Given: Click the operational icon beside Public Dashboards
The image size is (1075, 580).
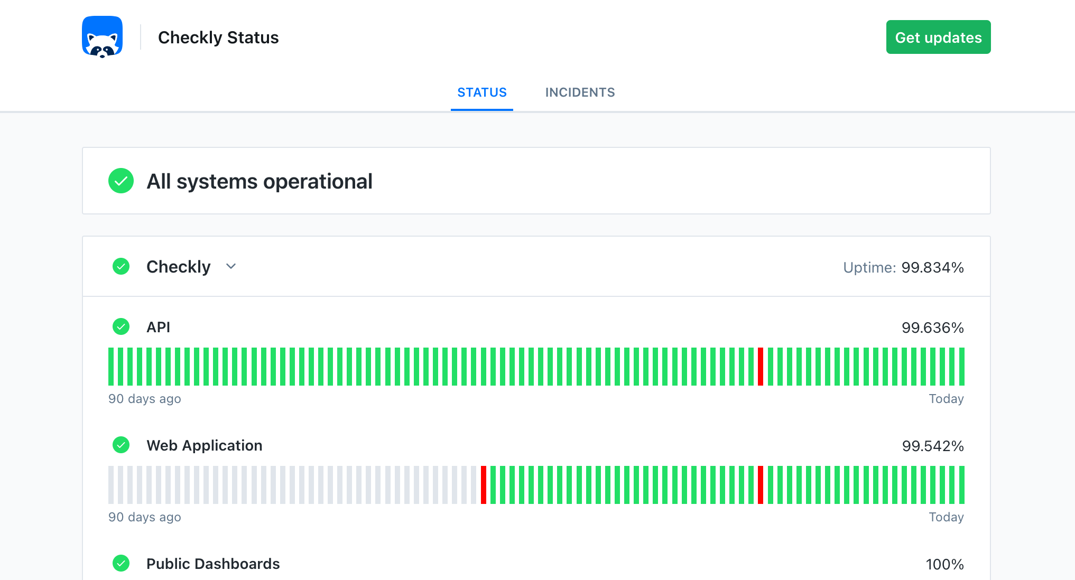Looking at the screenshot, I should [121, 564].
